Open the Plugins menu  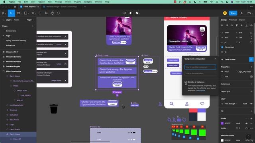point(77,2)
